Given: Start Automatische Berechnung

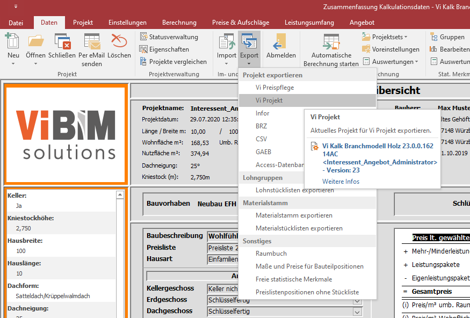Looking at the screenshot, I should pyautogui.click(x=331, y=50).
